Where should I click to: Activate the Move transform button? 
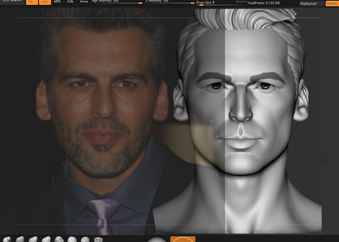click(57, 1)
